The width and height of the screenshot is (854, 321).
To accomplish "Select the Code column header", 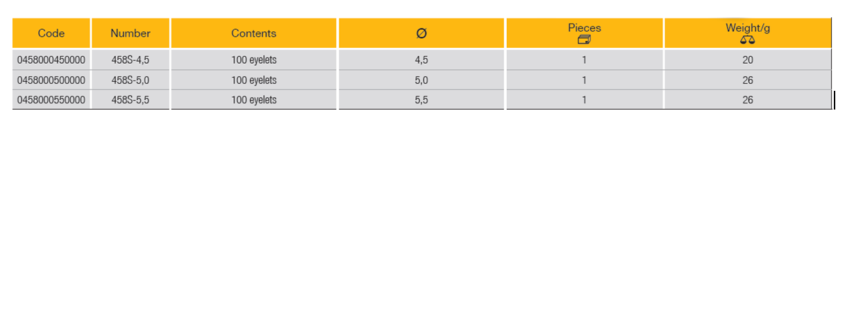I will coord(51,33).
